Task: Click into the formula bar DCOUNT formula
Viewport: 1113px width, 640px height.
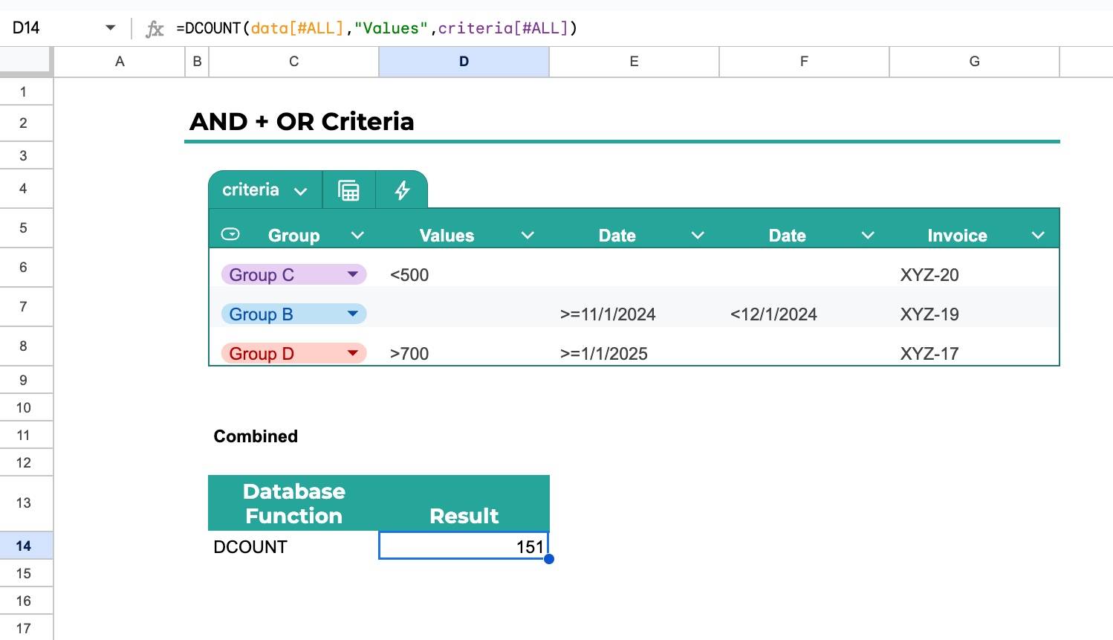Action: coord(376,28)
